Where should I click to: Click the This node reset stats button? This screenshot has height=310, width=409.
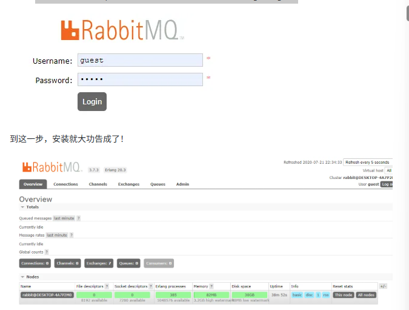coord(343,295)
